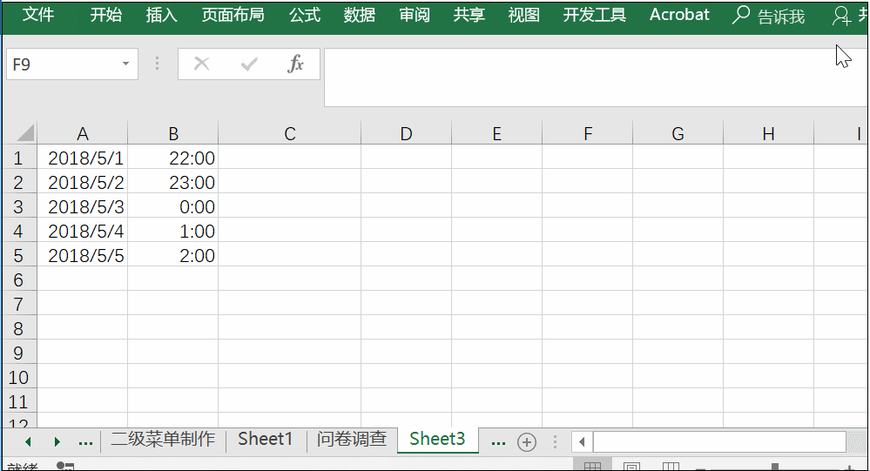Switch to Page Break Preview icon

671,466
